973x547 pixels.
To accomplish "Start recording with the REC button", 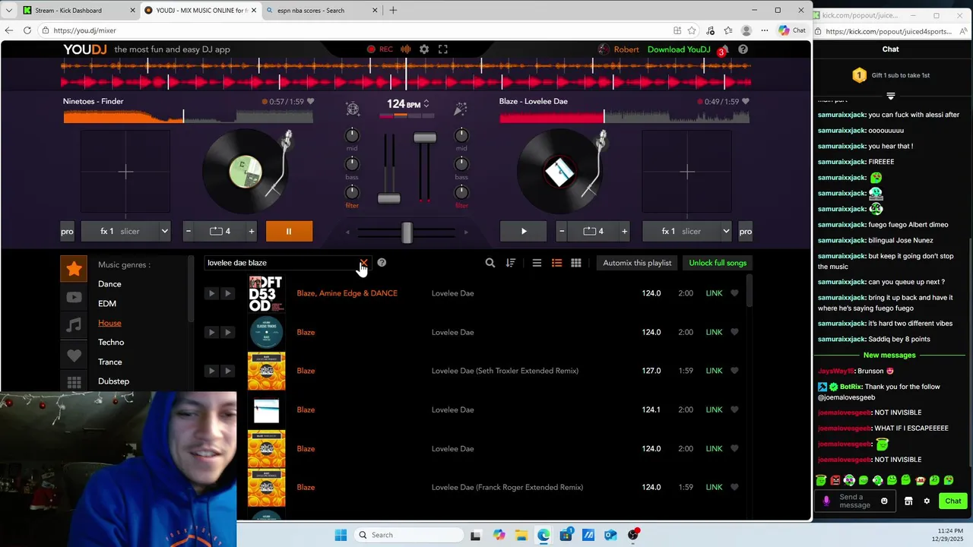I will [x=379, y=49].
